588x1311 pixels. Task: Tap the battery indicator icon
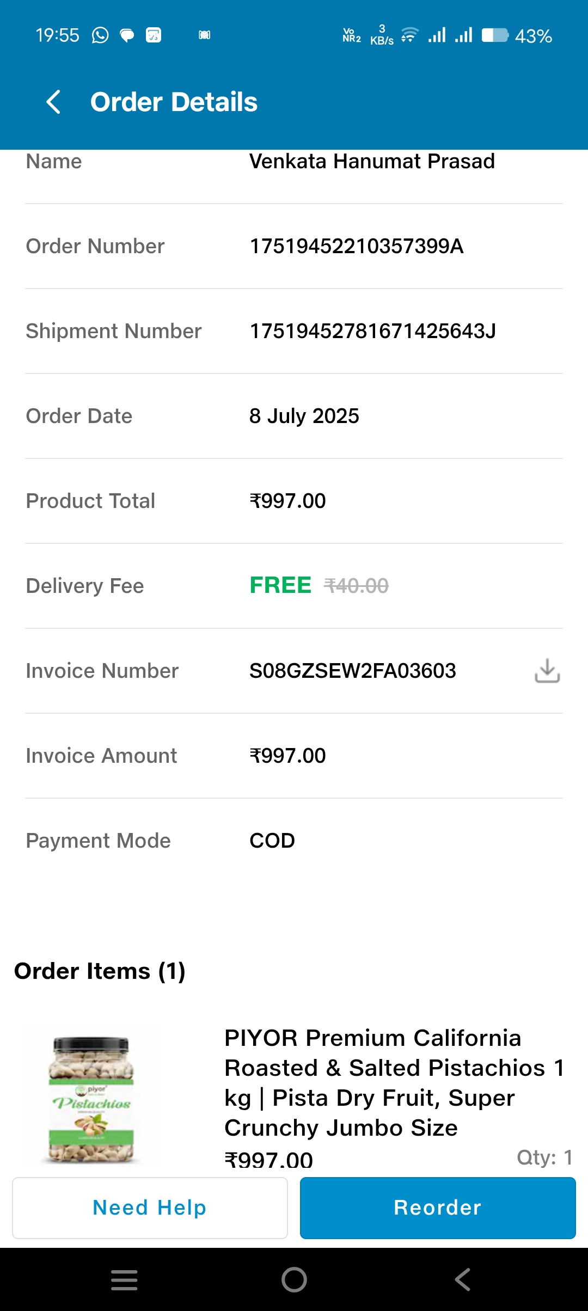point(494,35)
